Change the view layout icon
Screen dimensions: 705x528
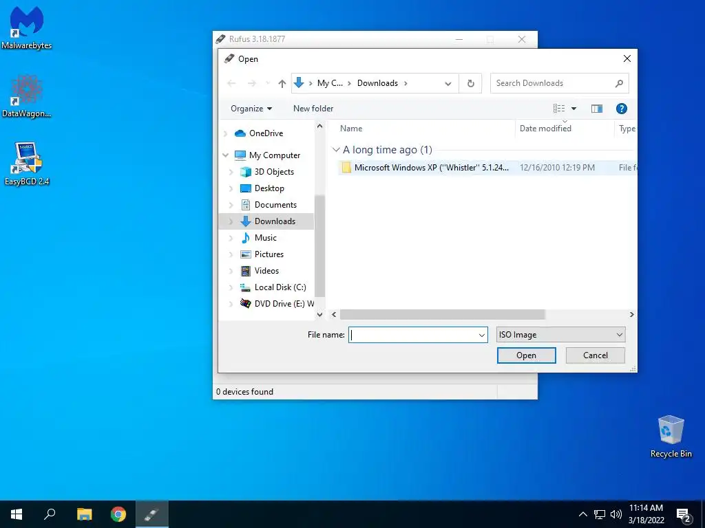click(559, 108)
